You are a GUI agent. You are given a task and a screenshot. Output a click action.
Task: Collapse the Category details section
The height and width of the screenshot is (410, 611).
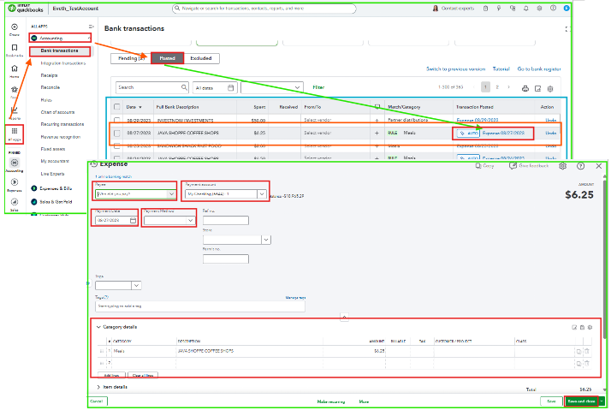click(x=98, y=327)
